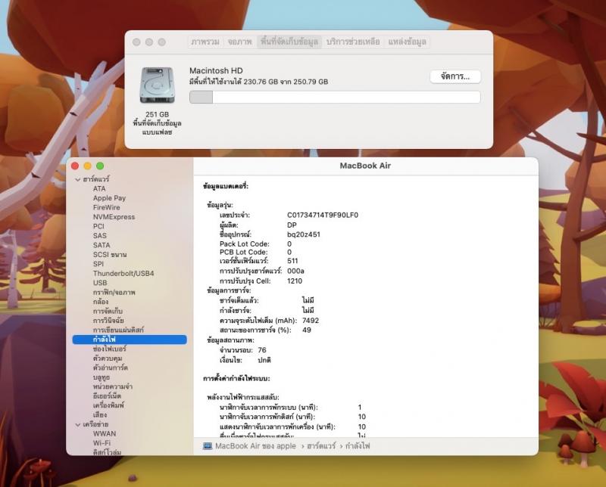Image resolution: width=606 pixels, height=487 pixels.
Task: Click the manufacturer value DP
Action: 292,225
